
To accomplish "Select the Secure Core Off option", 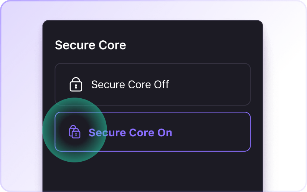I will click(152, 84).
